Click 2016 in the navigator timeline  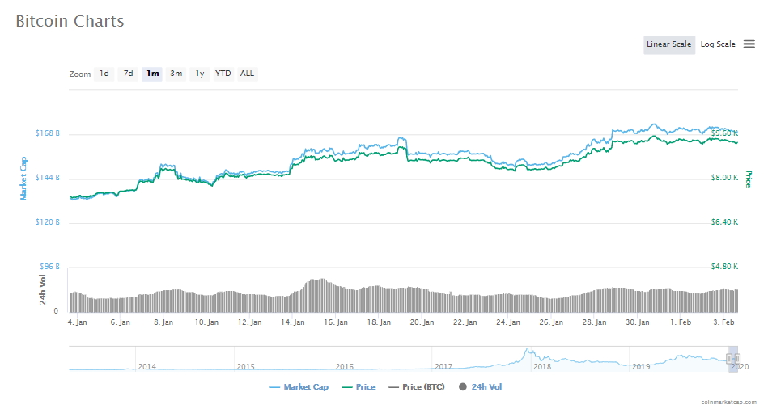pos(344,366)
